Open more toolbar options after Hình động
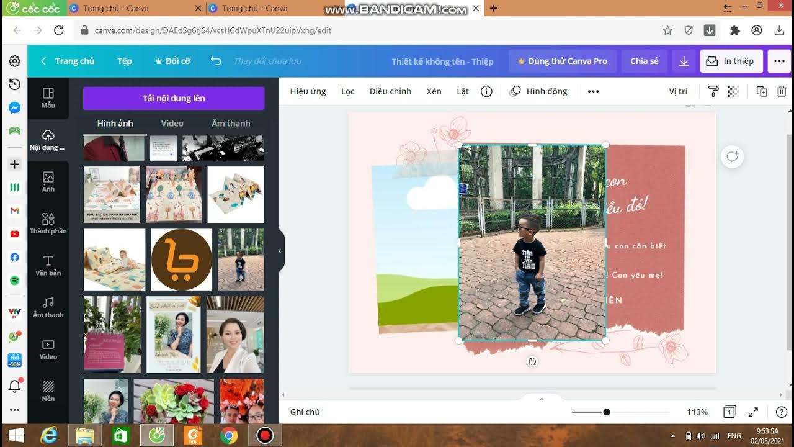The height and width of the screenshot is (447, 794). 593,91
